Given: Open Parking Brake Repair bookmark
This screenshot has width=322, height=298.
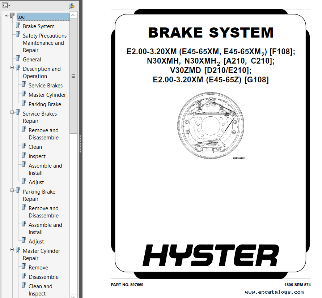Looking at the screenshot, I should pos(39,195).
